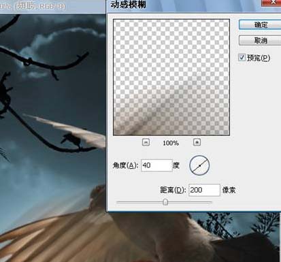Click the 100% preview zoom label
The width and height of the screenshot is (281, 262).
coord(171,143)
